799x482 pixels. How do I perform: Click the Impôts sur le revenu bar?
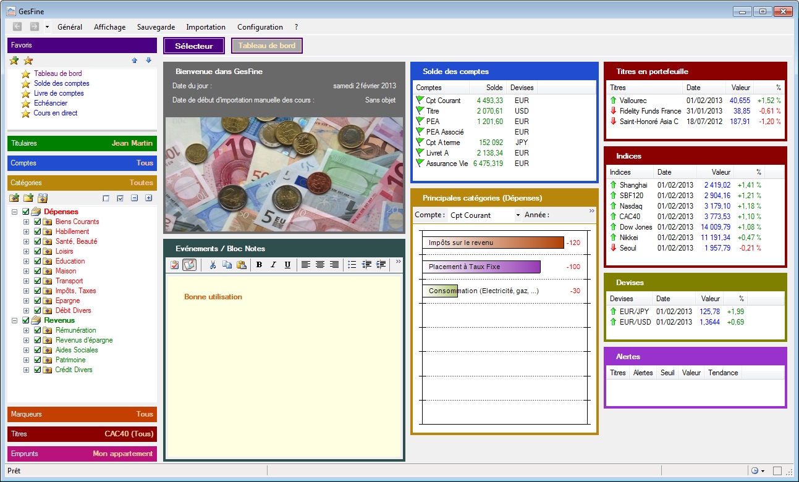[x=493, y=243]
